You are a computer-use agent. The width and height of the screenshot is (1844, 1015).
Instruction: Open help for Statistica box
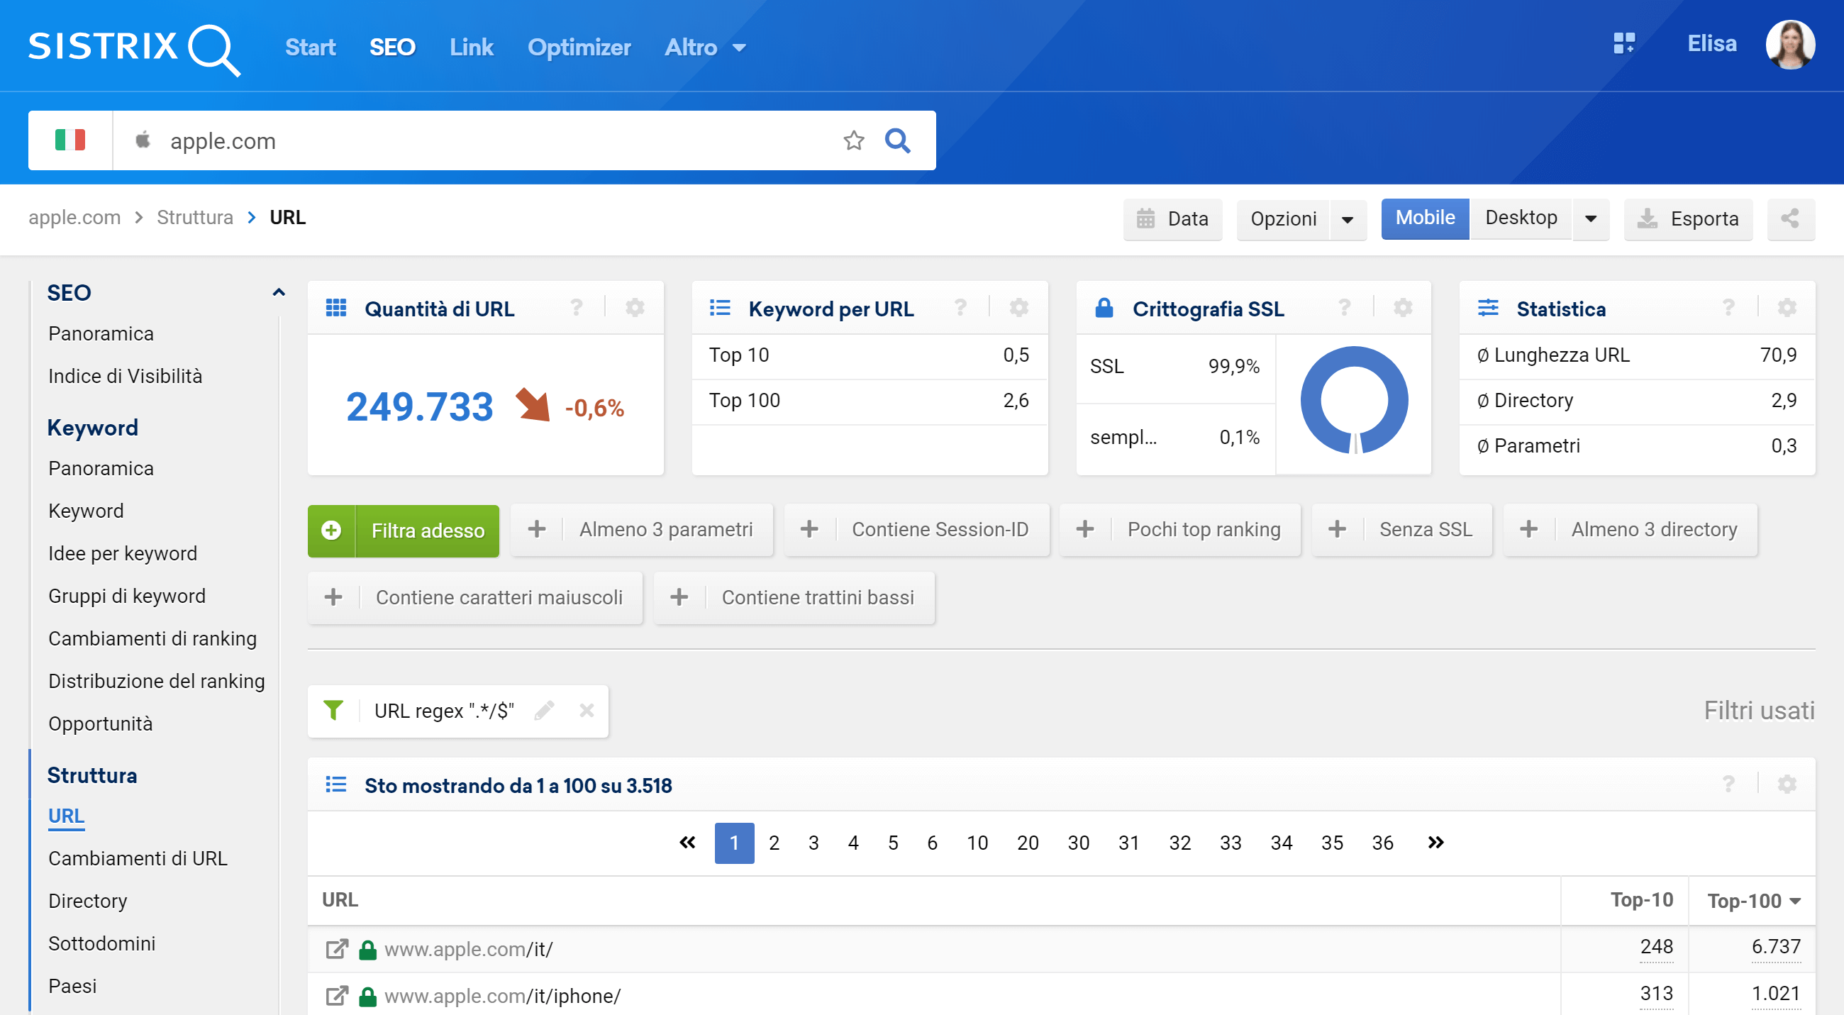1729,309
